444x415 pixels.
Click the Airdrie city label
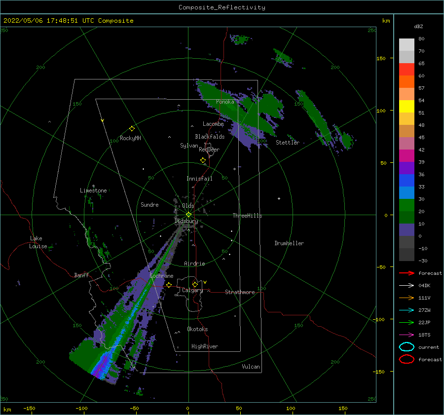tap(194, 264)
